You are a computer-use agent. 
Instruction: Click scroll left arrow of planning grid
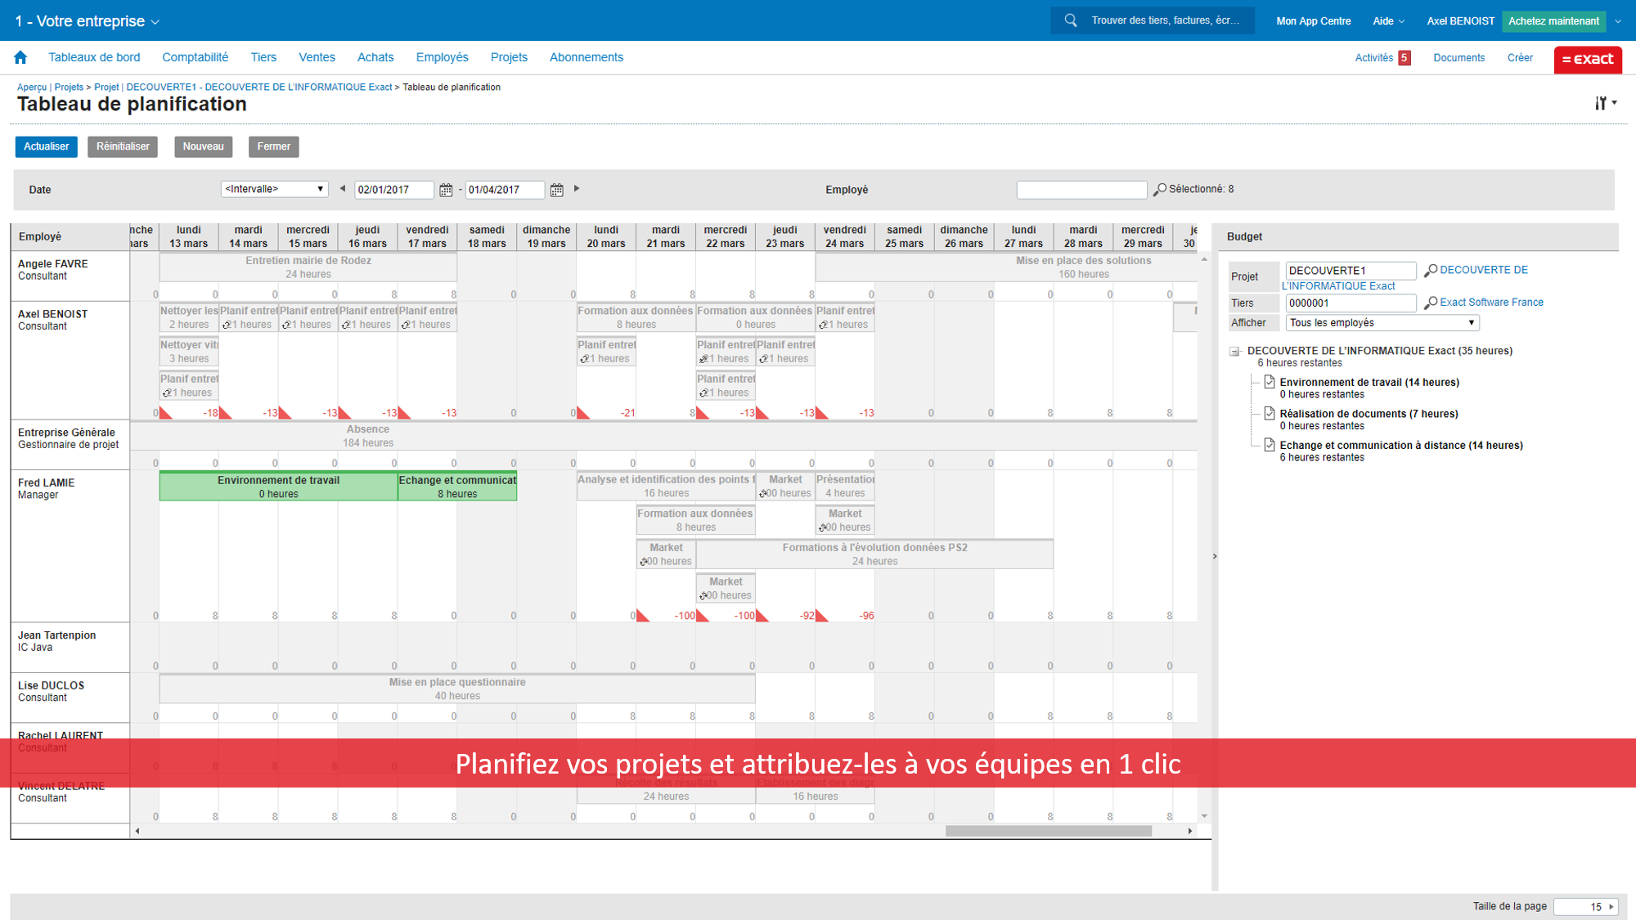(x=137, y=832)
